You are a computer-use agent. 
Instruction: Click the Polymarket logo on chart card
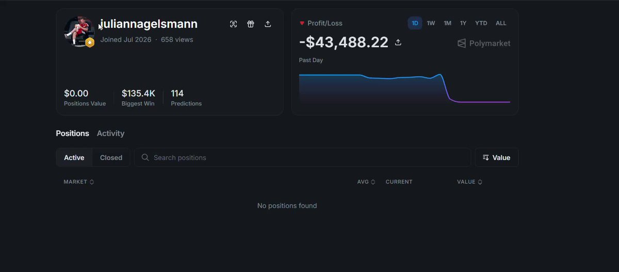[484, 43]
